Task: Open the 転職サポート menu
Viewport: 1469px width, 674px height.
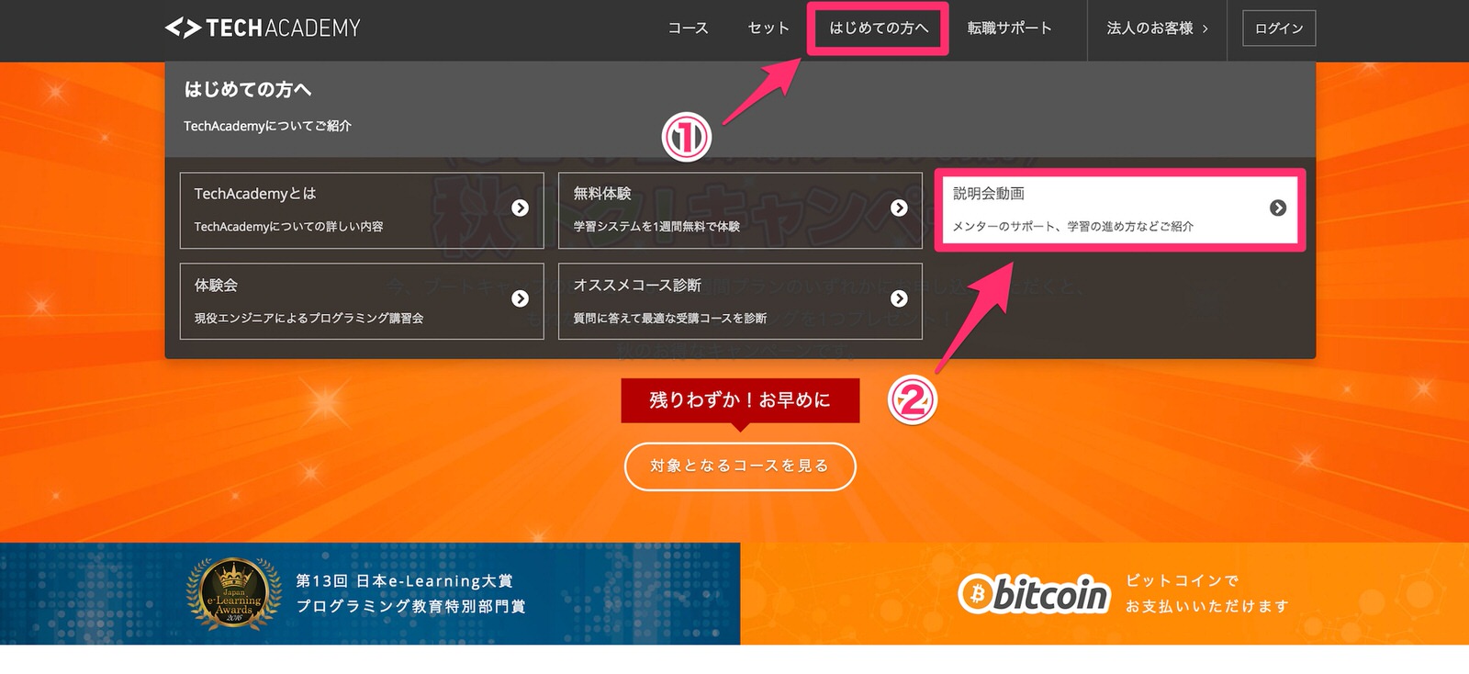Action: (x=1010, y=28)
